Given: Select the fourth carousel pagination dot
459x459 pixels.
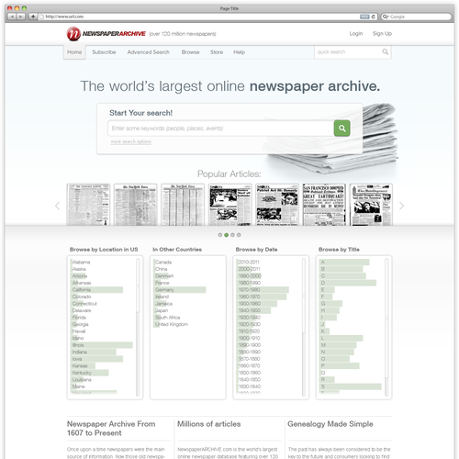Looking at the screenshot, I should [239, 235].
